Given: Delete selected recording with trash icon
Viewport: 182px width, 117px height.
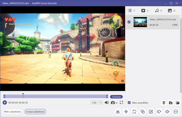Looking at the screenshot, I should click(x=164, y=103).
